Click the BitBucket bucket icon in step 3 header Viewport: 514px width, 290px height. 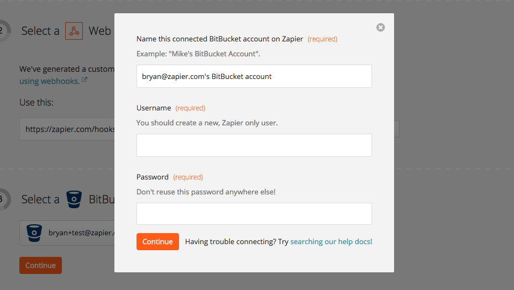point(74,199)
